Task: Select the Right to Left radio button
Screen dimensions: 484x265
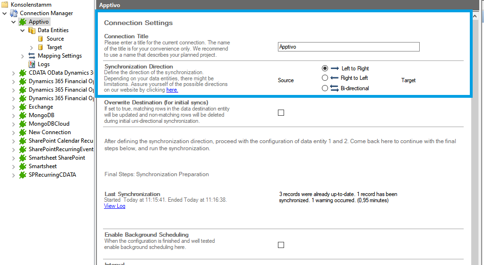Action: coord(325,78)
